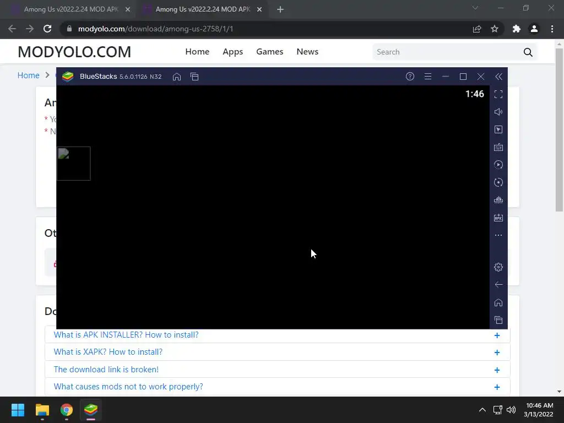Open BlueStacks help question mark icon

click(x=410, y=76)
